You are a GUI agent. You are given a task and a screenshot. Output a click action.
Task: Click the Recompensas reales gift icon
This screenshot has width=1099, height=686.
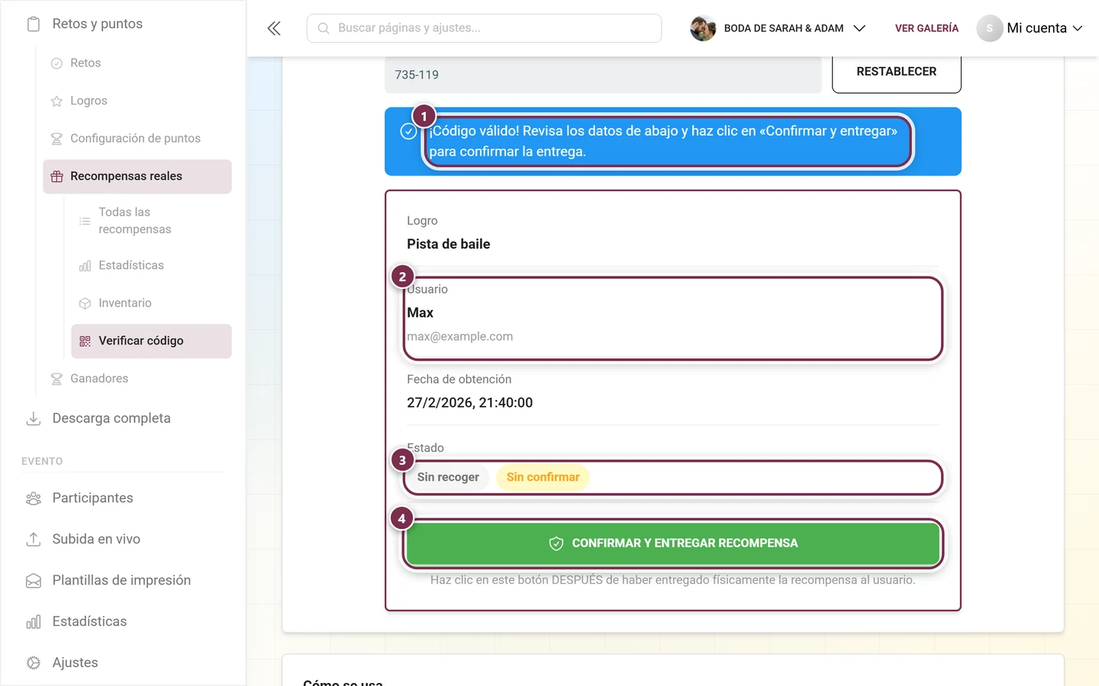pyautogui.click(x=56, y=177)
